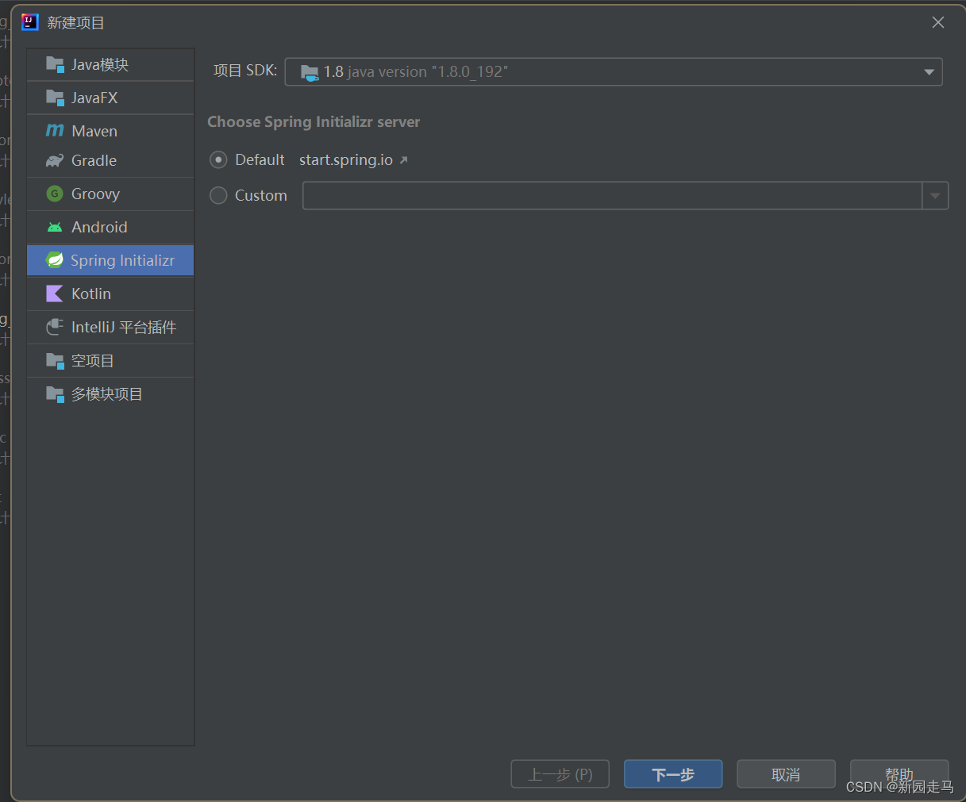Choose Java模块 project type
The width and height of the screenshot is (966, 802).
click(110, 64)
